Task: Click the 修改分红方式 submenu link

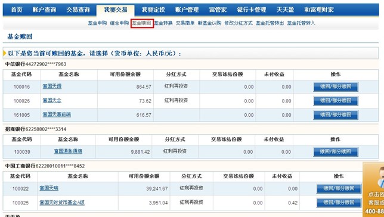Action: [x=239, y=23]
